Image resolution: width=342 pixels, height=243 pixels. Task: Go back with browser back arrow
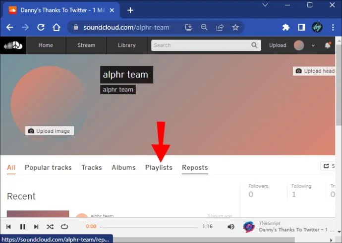pos(10,27)
